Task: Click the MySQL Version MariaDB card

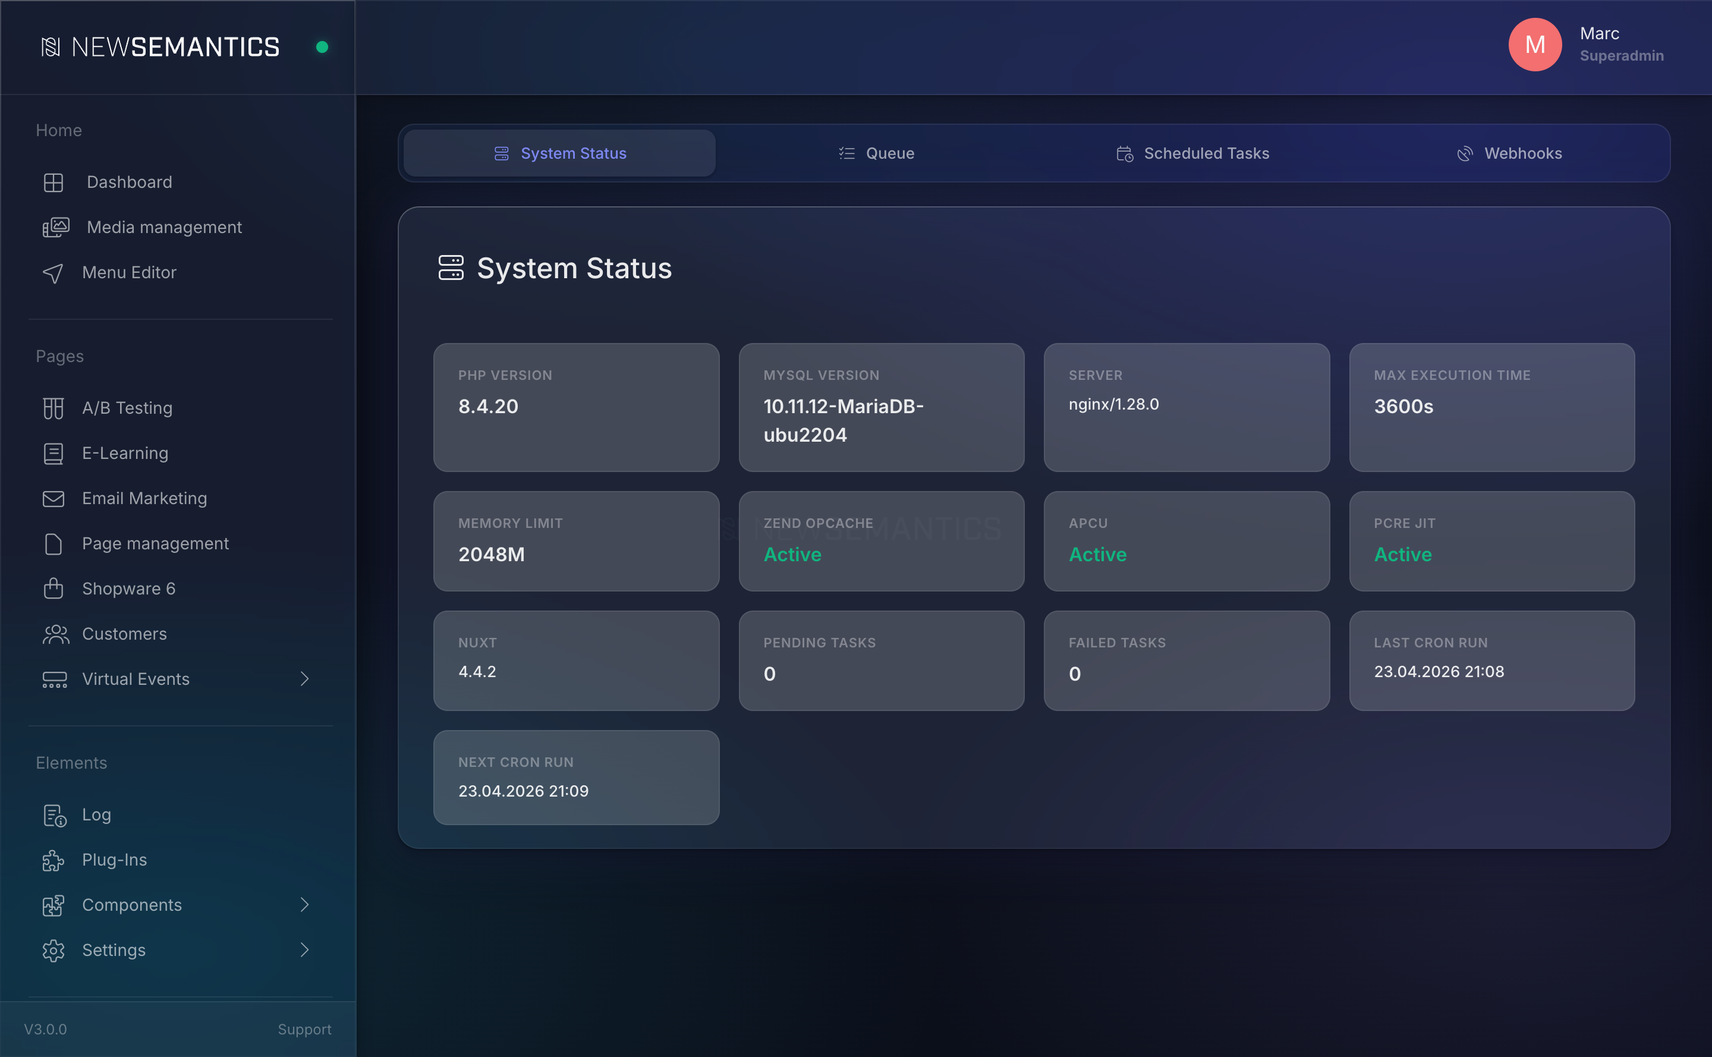Action: [882, 408]
